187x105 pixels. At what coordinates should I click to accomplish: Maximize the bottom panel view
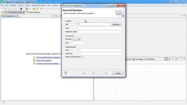[x=185, y=59]
